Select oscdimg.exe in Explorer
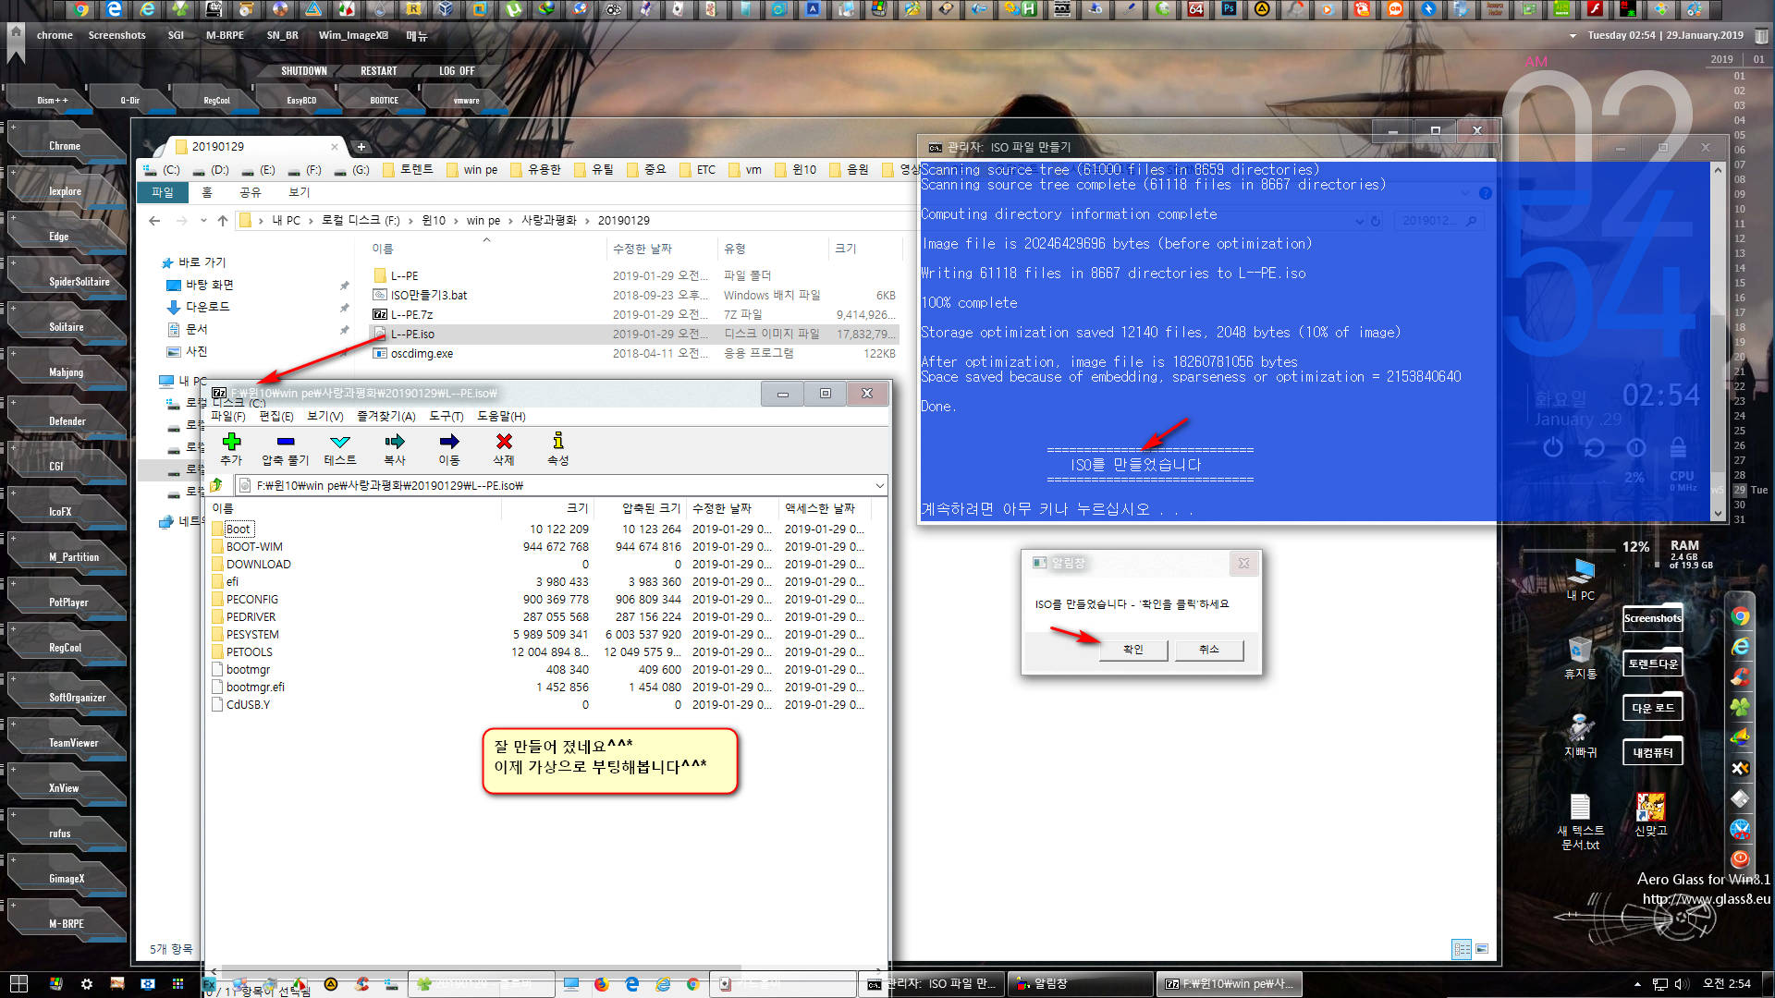The height and width of the screenshot is (998, 1775). (x=422, y=354)
